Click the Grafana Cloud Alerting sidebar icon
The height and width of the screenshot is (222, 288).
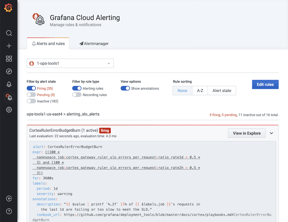pos(9,97)
